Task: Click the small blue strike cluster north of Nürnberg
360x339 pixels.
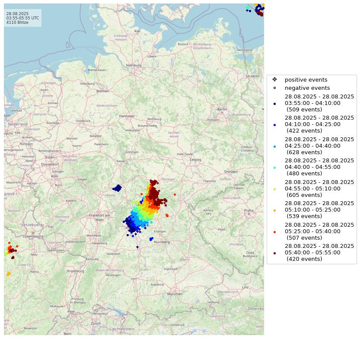Action: tap(151, 239)
